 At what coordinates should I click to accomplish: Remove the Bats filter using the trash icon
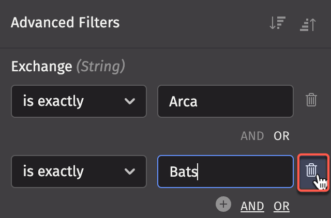point(311,170)
